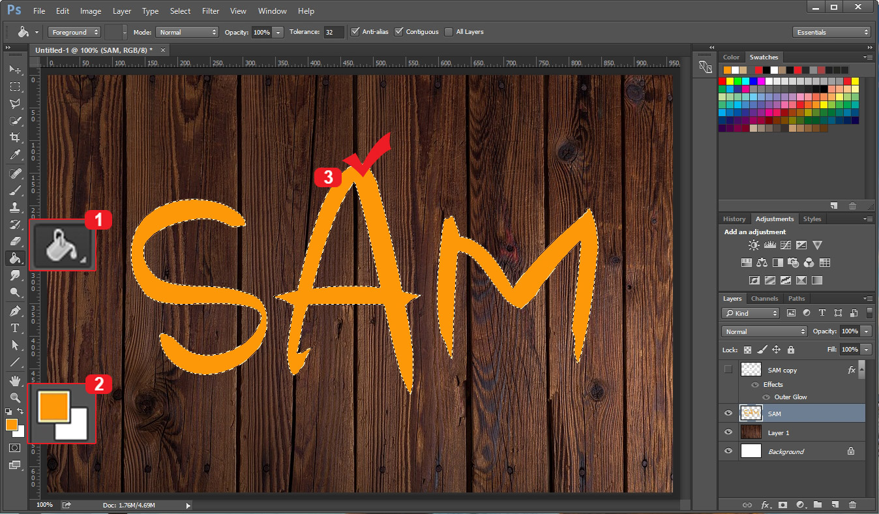879x514 pixels.
Task: Add a Levels adjustment
Action: point(769,245)
